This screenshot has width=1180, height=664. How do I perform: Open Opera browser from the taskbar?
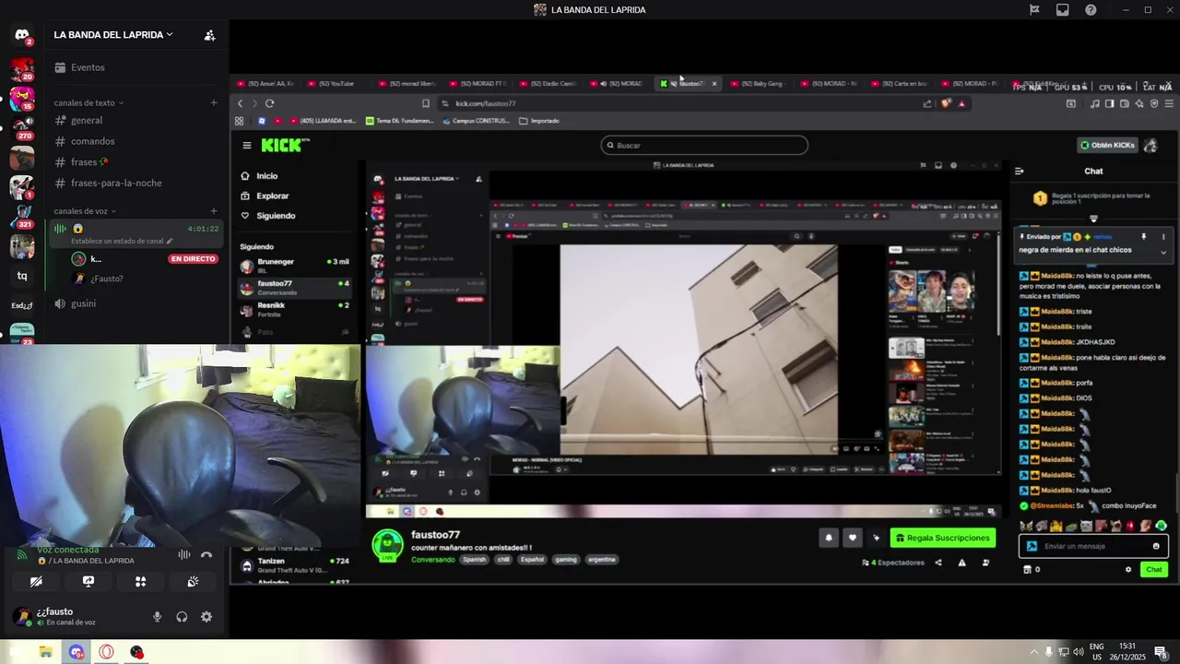(107, 652)
